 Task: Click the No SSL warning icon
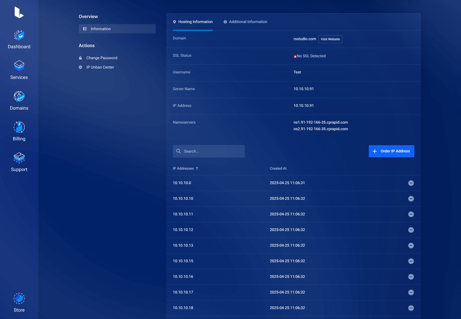(295, 56)
